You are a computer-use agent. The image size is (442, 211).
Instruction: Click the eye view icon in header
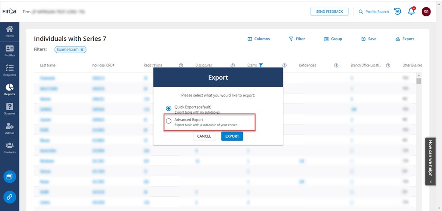[x=398, y=12]
